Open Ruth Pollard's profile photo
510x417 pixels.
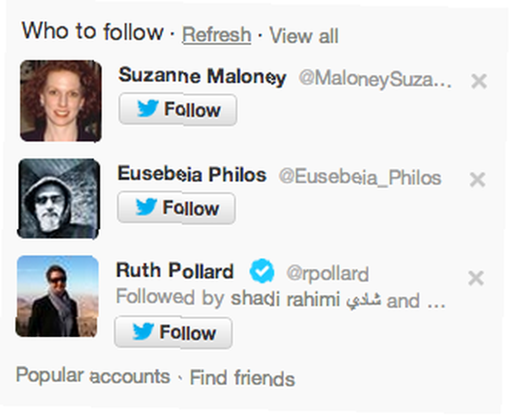pyautogui.click(x=57, y=296)
